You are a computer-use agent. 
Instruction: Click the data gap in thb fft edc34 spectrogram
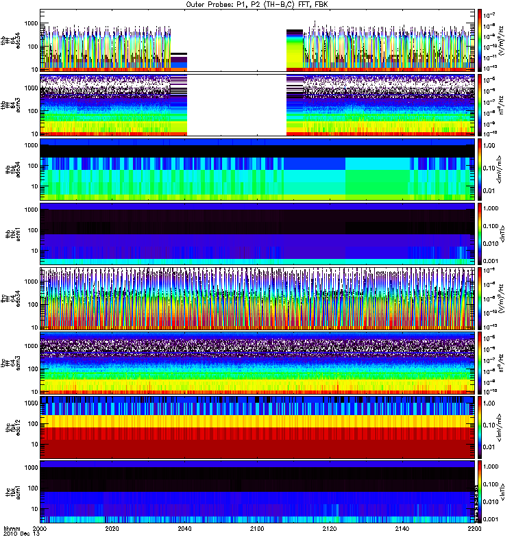(236, 40)
